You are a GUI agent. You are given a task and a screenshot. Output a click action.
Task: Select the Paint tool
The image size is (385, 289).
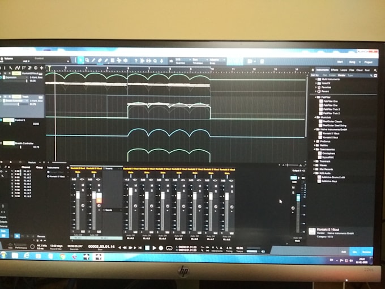106,60
